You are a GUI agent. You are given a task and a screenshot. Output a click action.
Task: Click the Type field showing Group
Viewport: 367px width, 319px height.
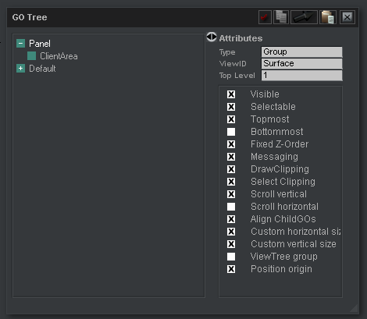[301, 52]
